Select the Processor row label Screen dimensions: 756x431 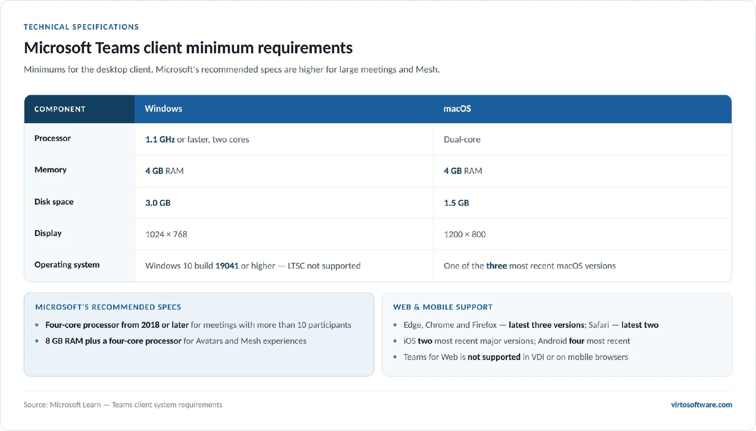tap(52, 138)
